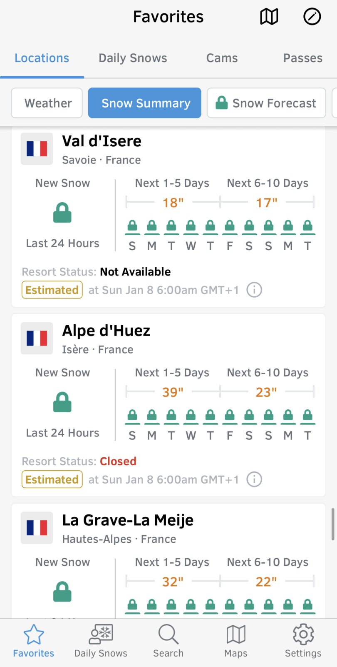
Task: Tap the Alpe d'Huez Estimated badge
Action: (52, 479)
